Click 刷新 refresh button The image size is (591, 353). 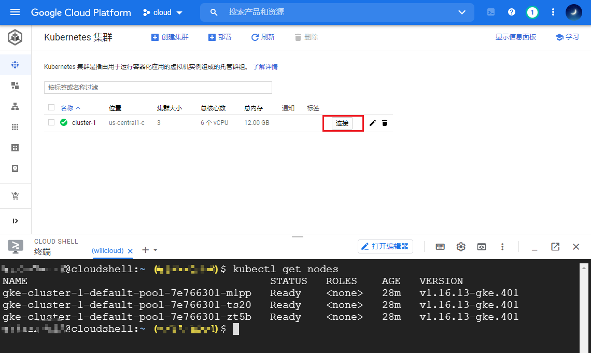(x=263, y=37)
